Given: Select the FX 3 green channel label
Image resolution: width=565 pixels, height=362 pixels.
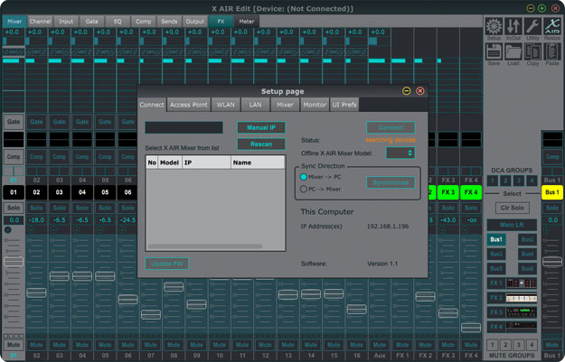Looking at the screenshot, I should tap(447, 192).
